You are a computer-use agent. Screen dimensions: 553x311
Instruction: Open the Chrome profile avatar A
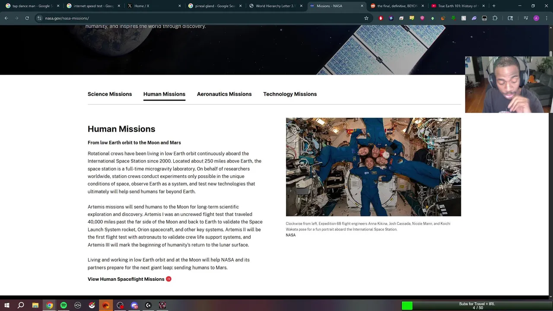pos(536,18)
